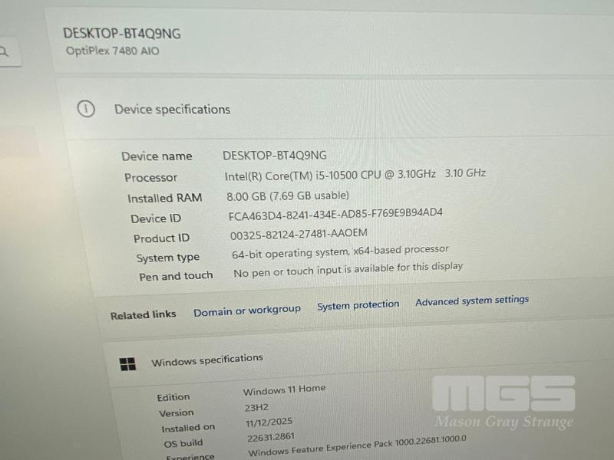614x460 pixels.
Task: Click the Windows 11 Home edition value
Action: point(284,390)
